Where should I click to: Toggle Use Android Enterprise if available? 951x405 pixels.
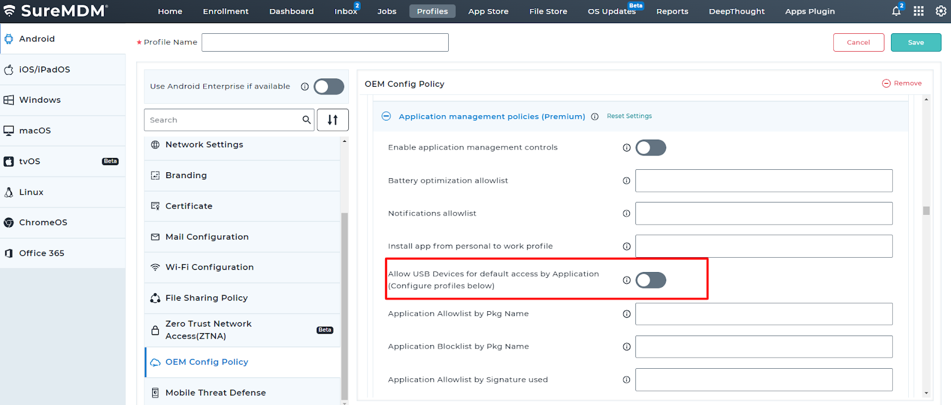click(x=329, y=87)
